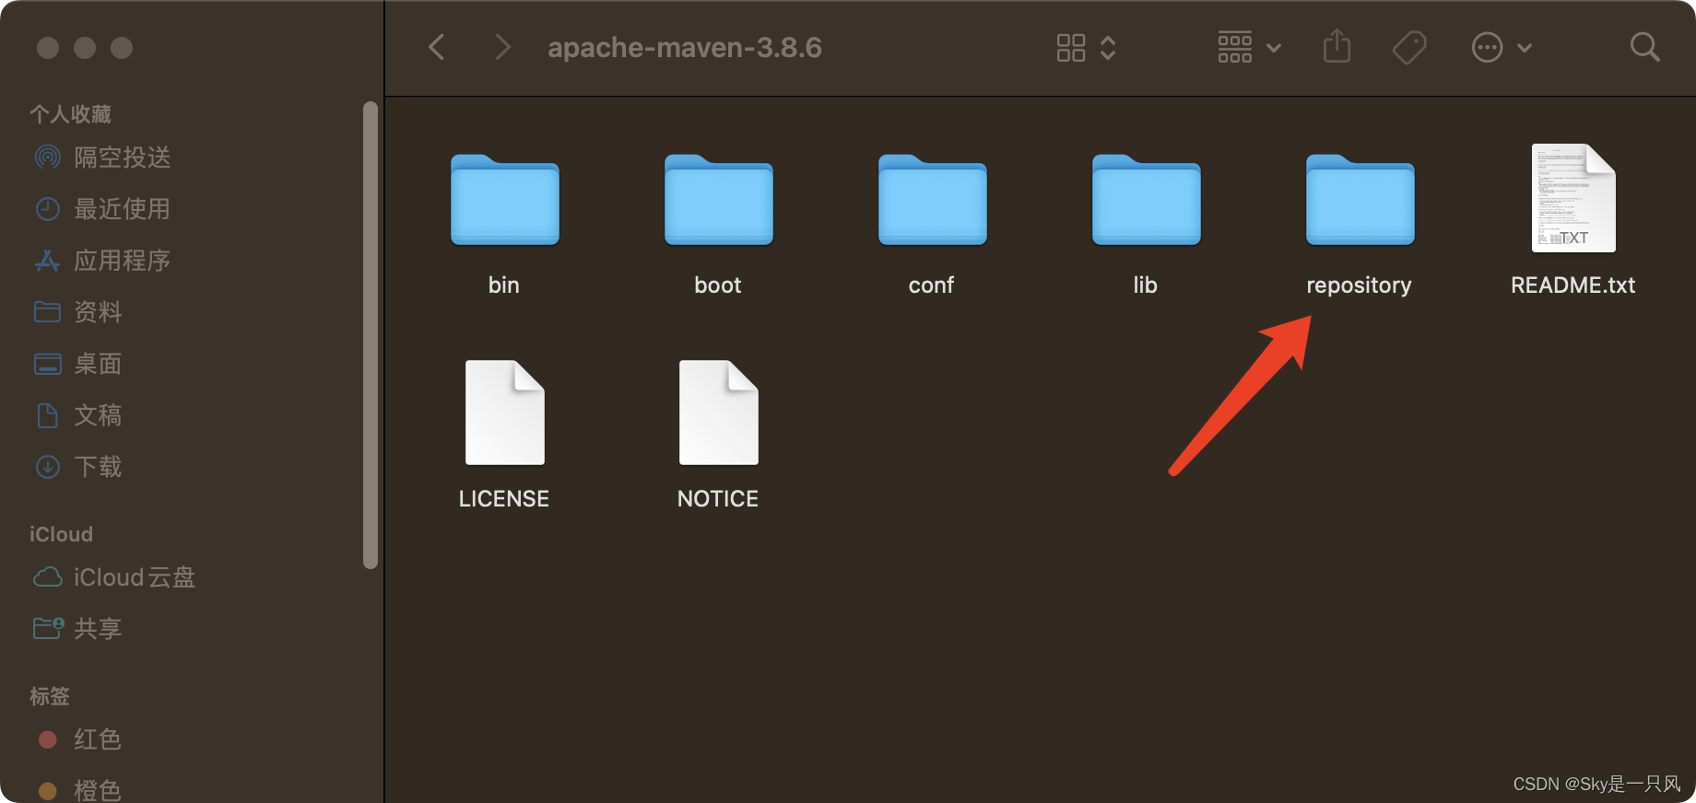Click the 个人收藏 section header

click(70, 114)
